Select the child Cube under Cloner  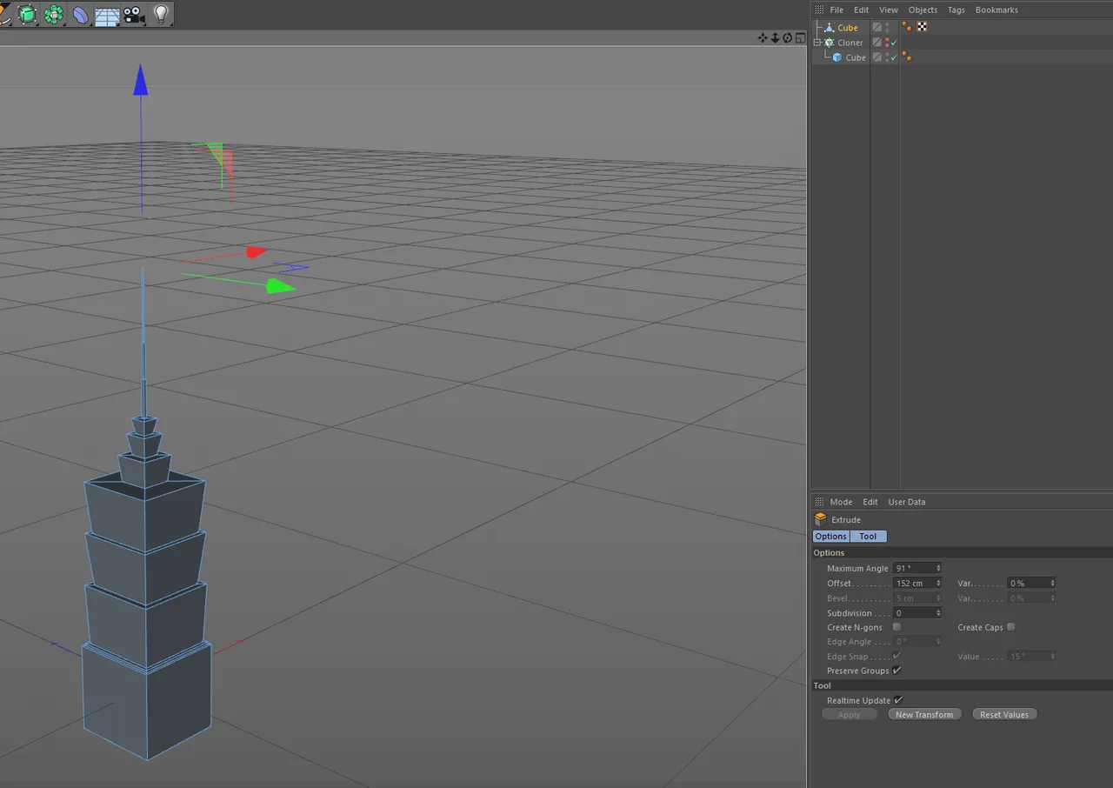856,57
